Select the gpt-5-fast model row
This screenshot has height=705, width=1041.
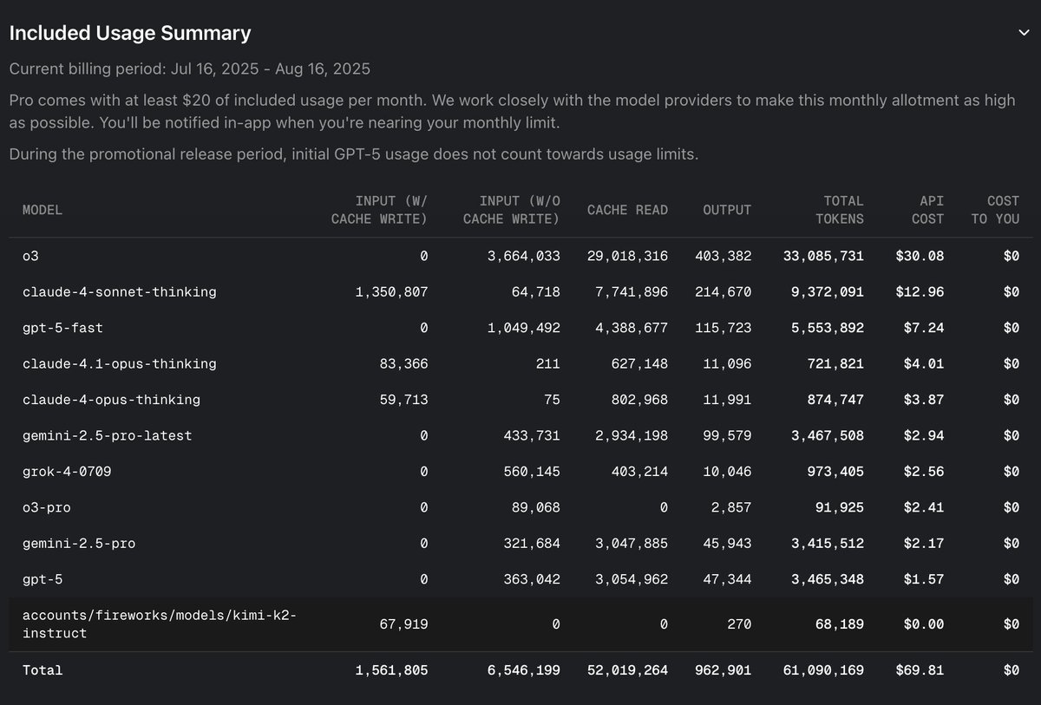[x=62, y=328]
